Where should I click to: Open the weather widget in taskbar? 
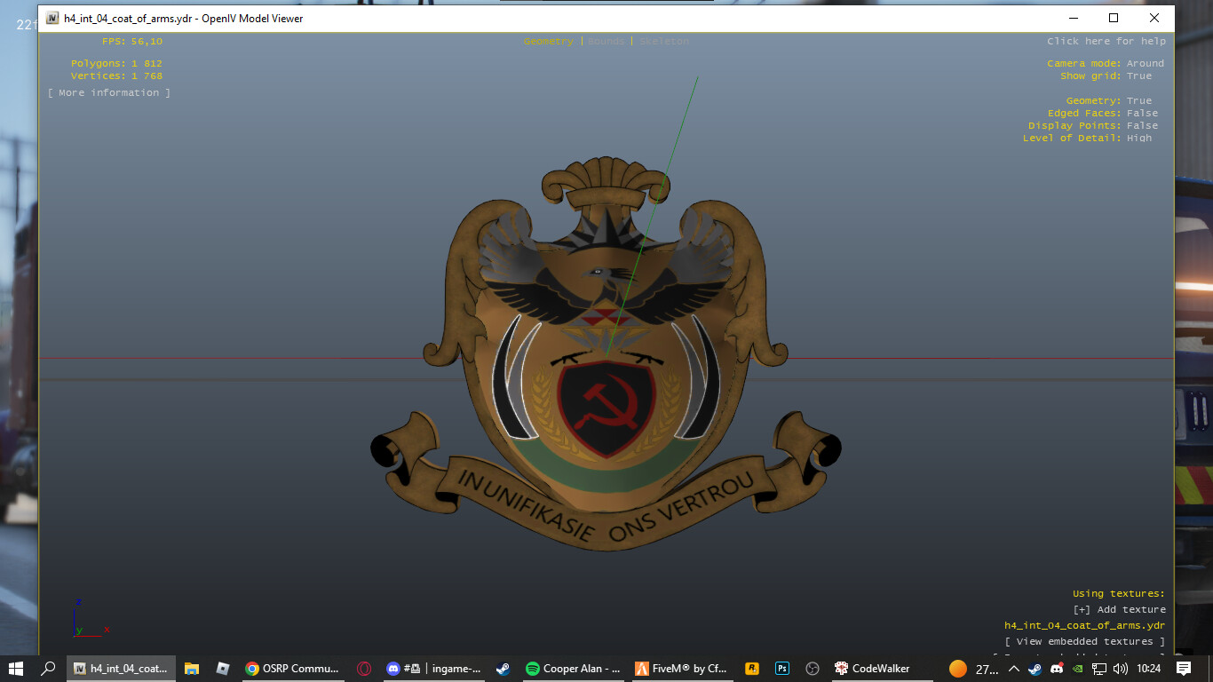(x=973, y=668)
